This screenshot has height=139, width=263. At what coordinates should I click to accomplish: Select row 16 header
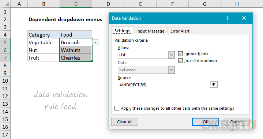click(x=5, y=127)
